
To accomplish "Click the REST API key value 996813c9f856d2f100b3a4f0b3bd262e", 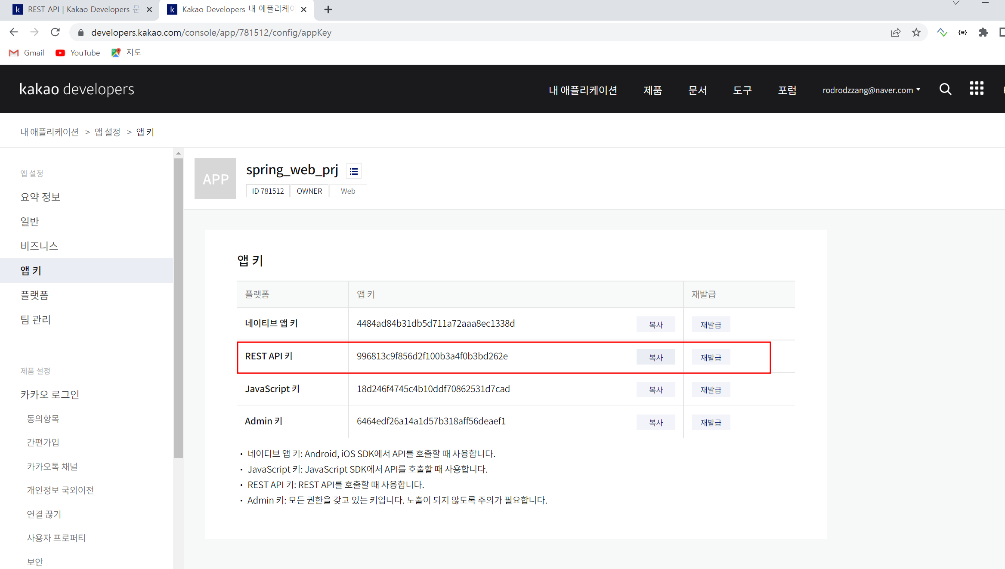I will pyautogui.click(x=432, y=356).
